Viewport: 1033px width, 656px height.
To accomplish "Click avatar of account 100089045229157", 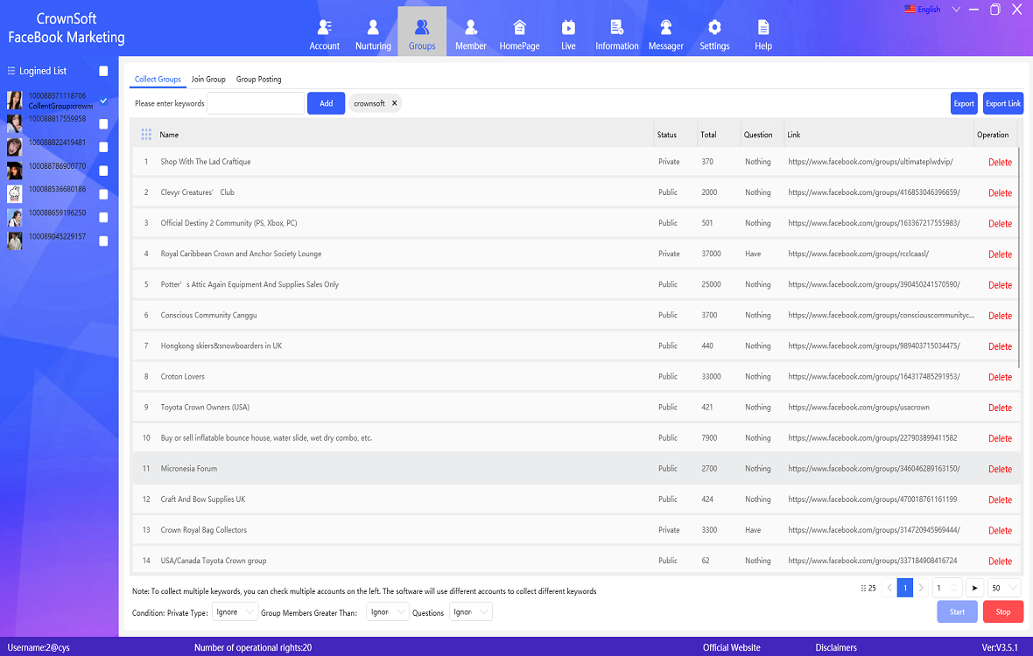I will pos(15,241).
